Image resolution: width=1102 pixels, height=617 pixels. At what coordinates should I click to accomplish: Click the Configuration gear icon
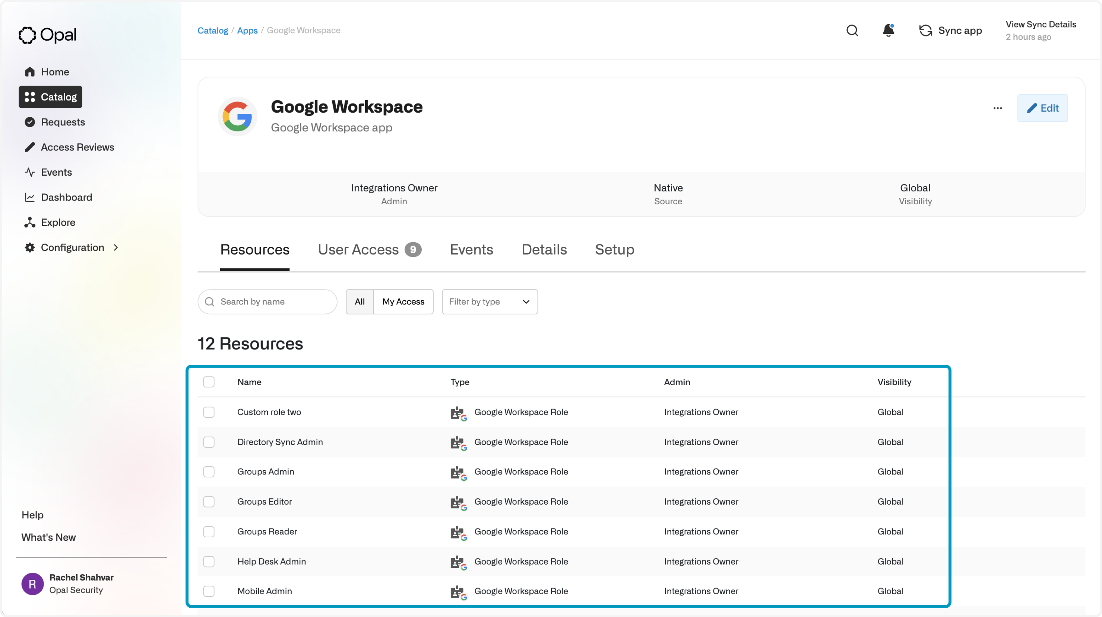coord(29,247)
